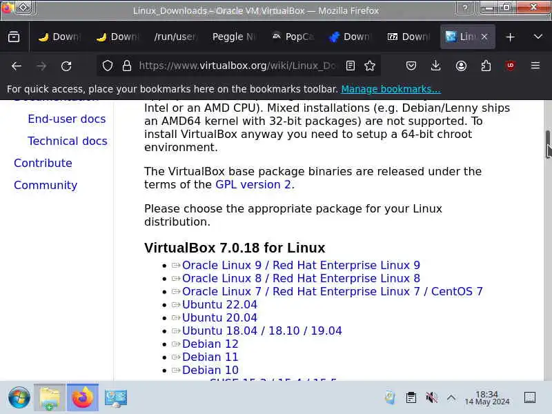This screenshot has width=552, height=414.
Task: Click the URL address field
Action: 237,66
